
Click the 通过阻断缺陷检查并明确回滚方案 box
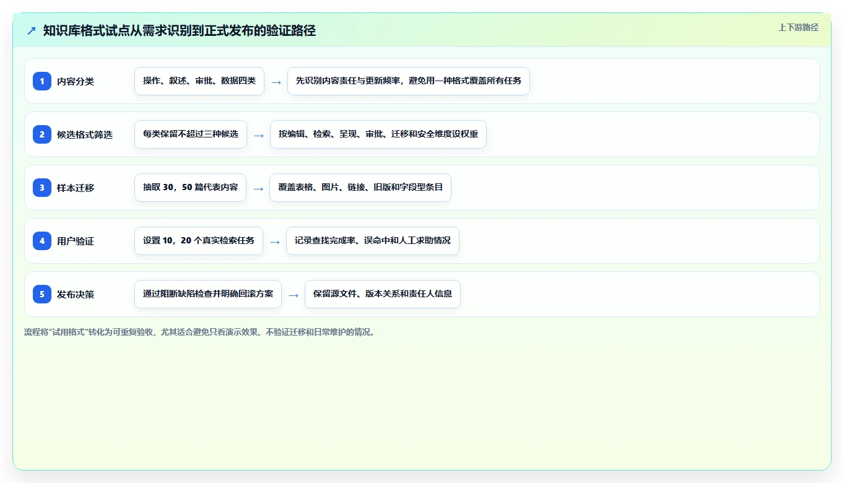click(208, 294)
